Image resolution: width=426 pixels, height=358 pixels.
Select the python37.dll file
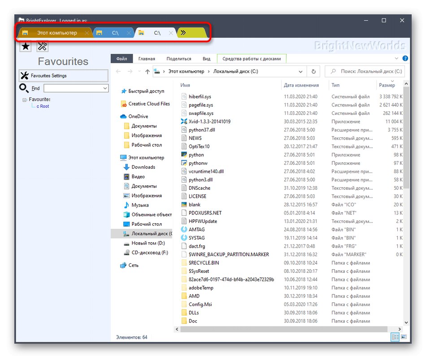click(x=202, y=130)
